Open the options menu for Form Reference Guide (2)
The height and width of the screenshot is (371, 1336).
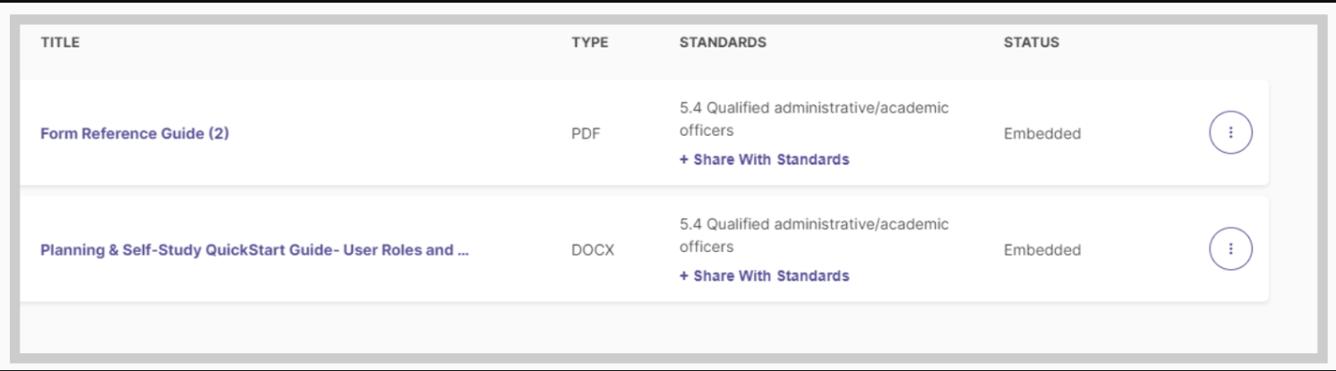(1230, 133)
